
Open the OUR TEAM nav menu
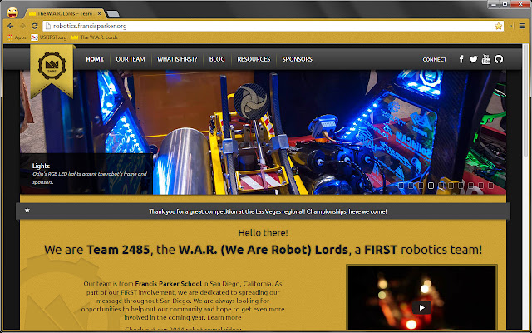click(131, 59)
